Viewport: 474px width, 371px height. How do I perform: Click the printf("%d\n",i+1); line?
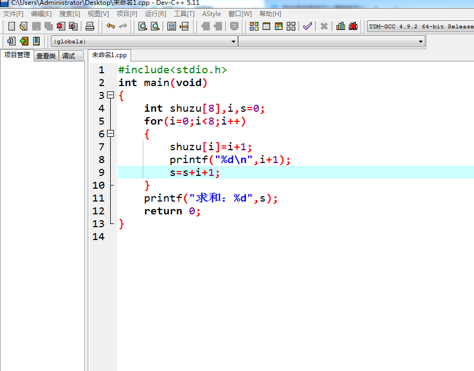point(230,159)
